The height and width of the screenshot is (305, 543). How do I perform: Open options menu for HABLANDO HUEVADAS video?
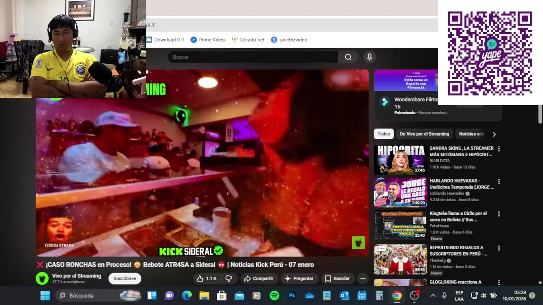499,182
